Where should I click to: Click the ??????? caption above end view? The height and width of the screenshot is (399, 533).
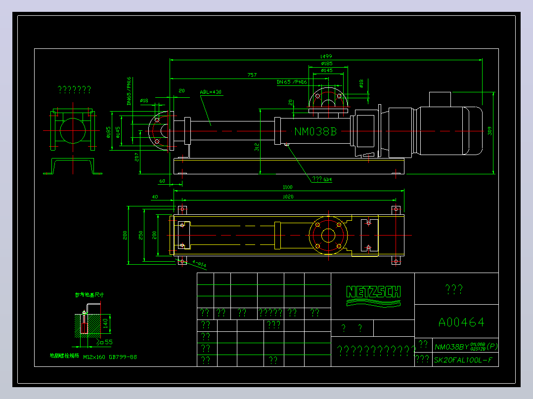(74, 89)
